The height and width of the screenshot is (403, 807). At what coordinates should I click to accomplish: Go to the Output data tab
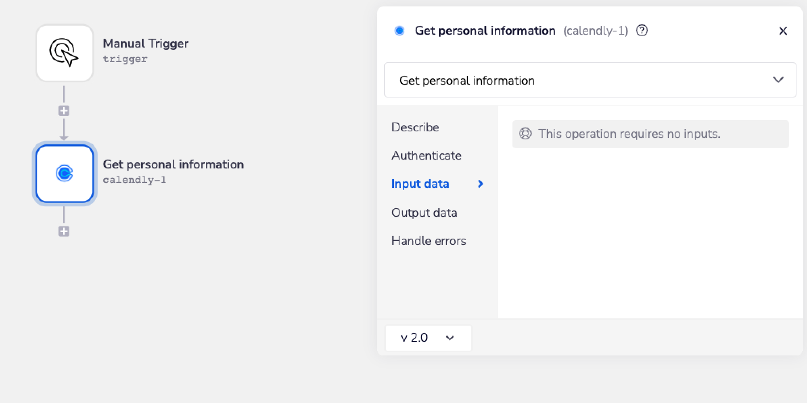tap(424, 213)
